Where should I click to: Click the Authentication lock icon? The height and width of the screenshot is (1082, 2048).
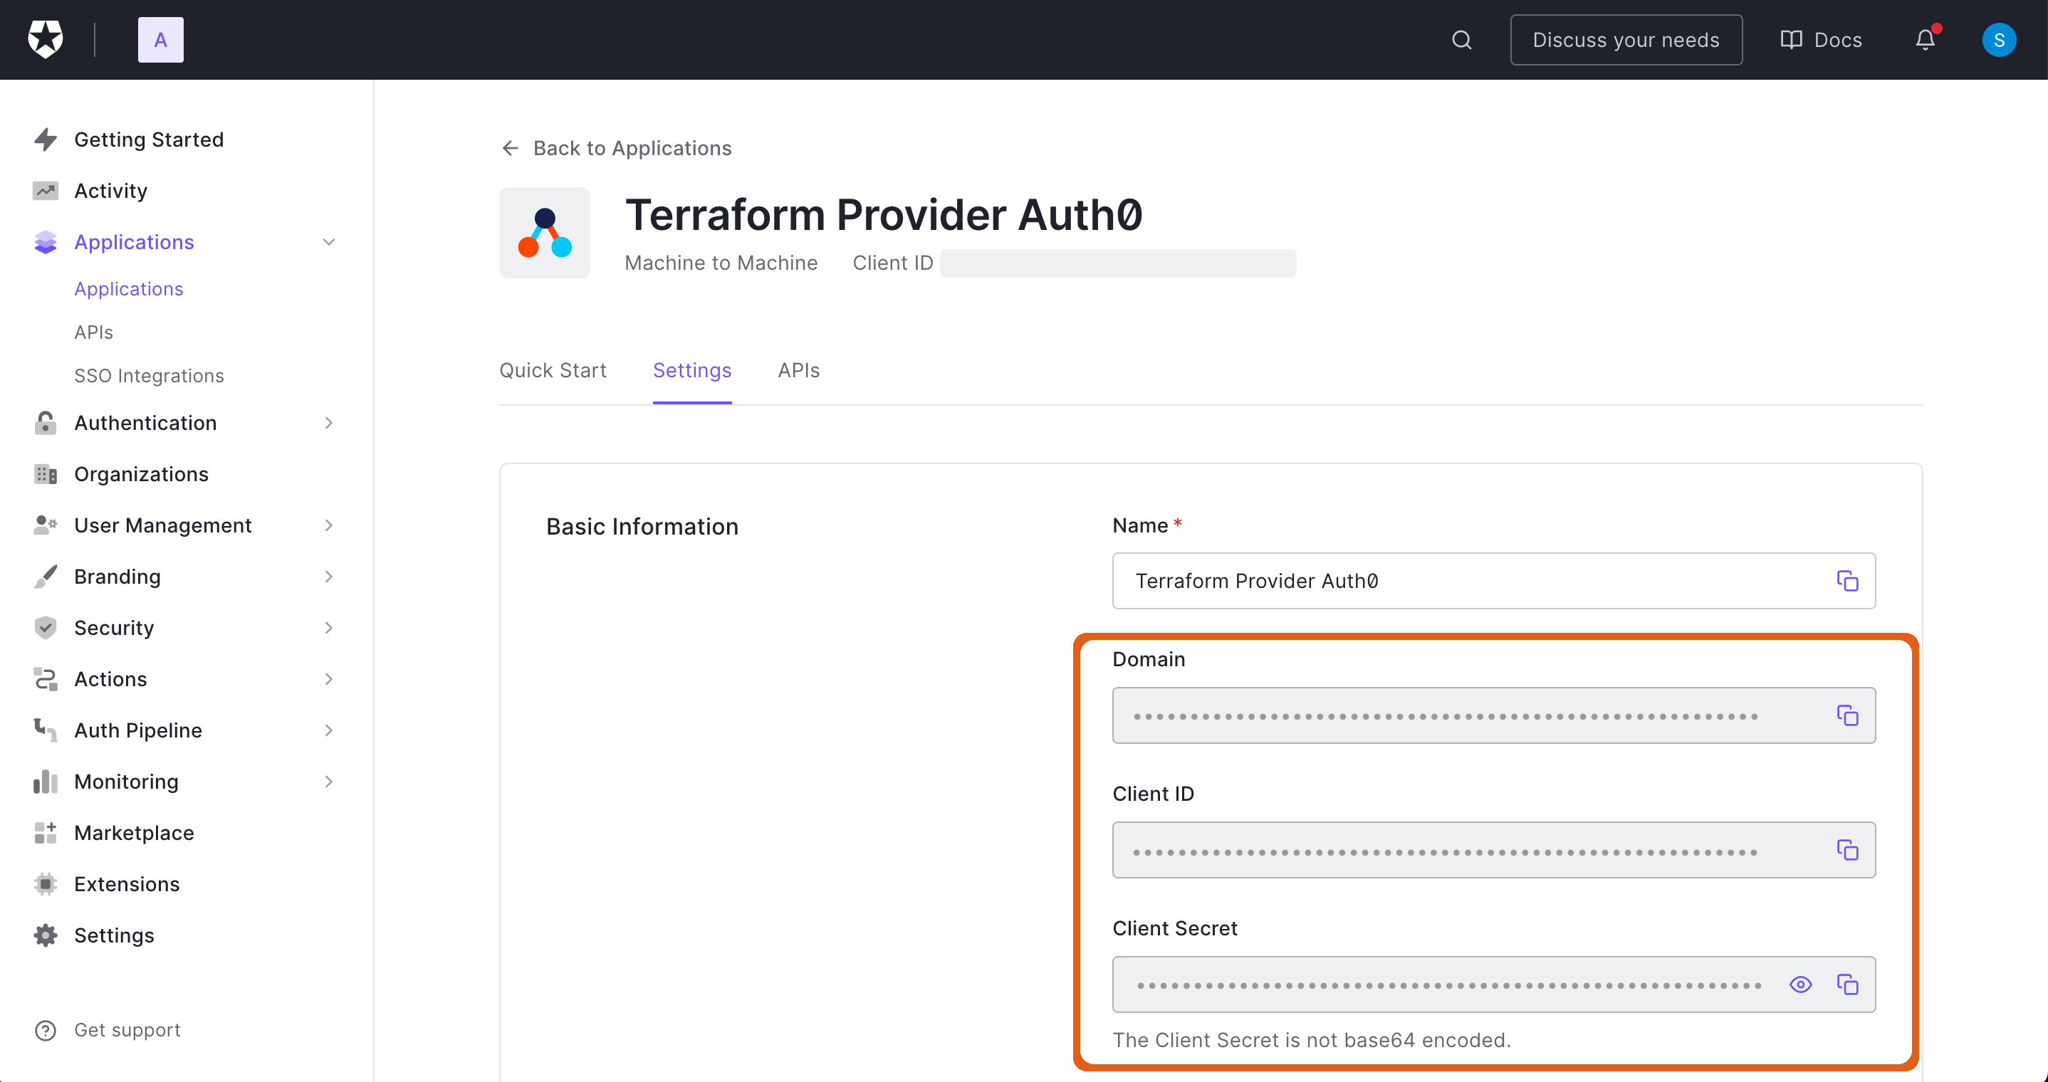click(x=46, y=423)
